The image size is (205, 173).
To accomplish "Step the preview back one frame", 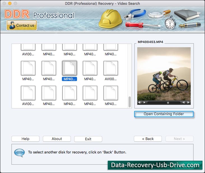I will 183,102.
